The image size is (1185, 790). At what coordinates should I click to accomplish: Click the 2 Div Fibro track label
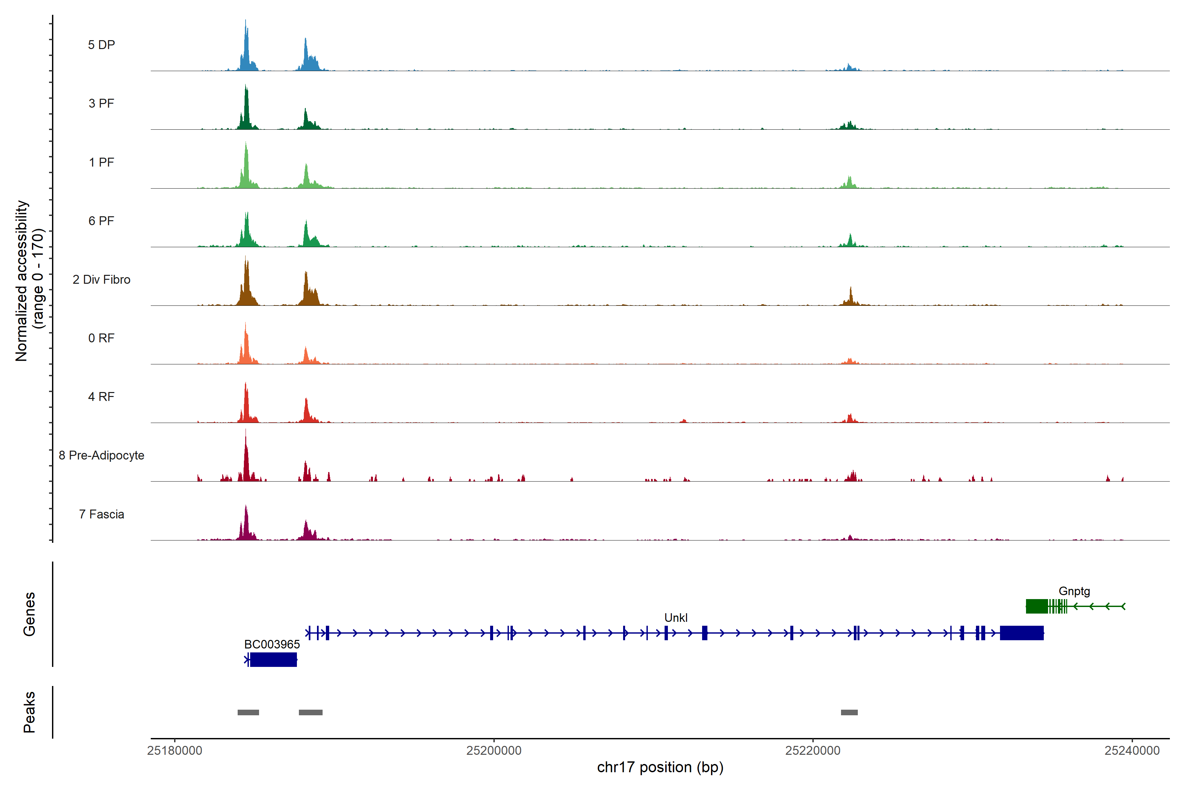(x=101, y=279)
